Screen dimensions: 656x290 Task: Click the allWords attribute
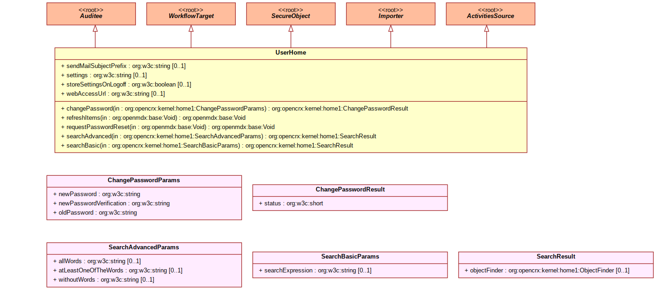pyautogui.click(x=97, y=261)
